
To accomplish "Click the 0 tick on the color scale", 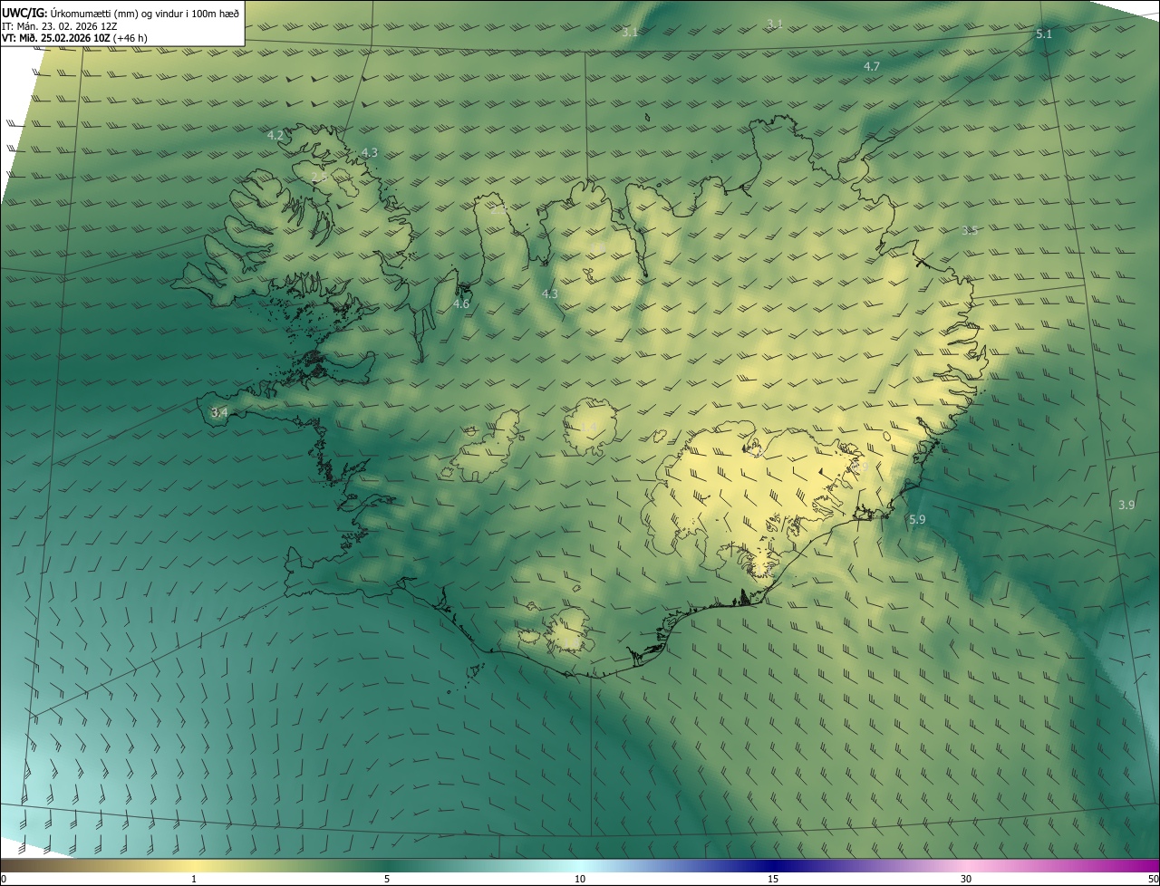I will [x=4, y=880].
